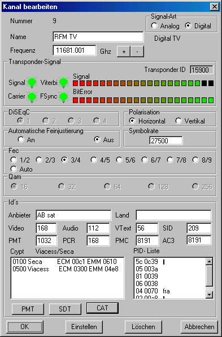Close the Kanal bearbeiten dialog
Image resolution: width=222 pixels, height=337 pixels.
pyautogui.click(x=215, y=7)
